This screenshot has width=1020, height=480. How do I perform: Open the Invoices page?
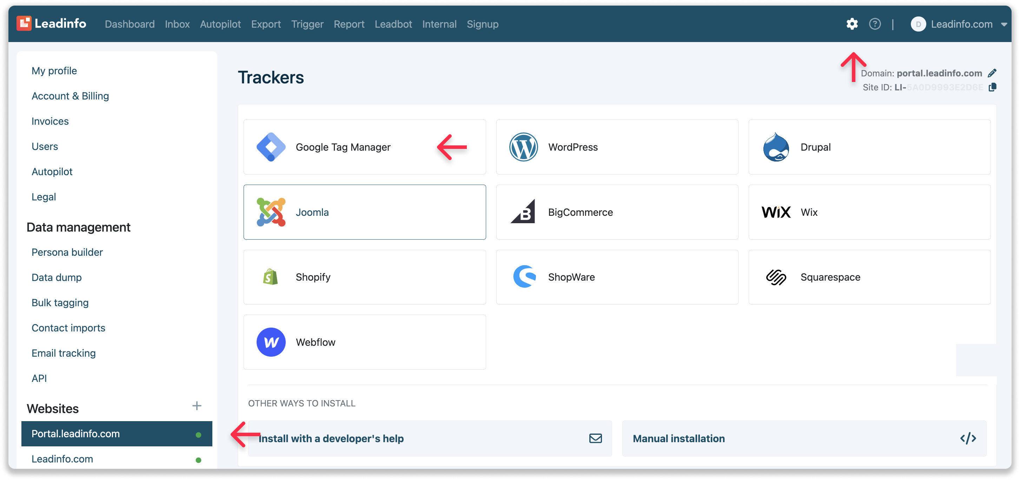click(x=50, y=121)
